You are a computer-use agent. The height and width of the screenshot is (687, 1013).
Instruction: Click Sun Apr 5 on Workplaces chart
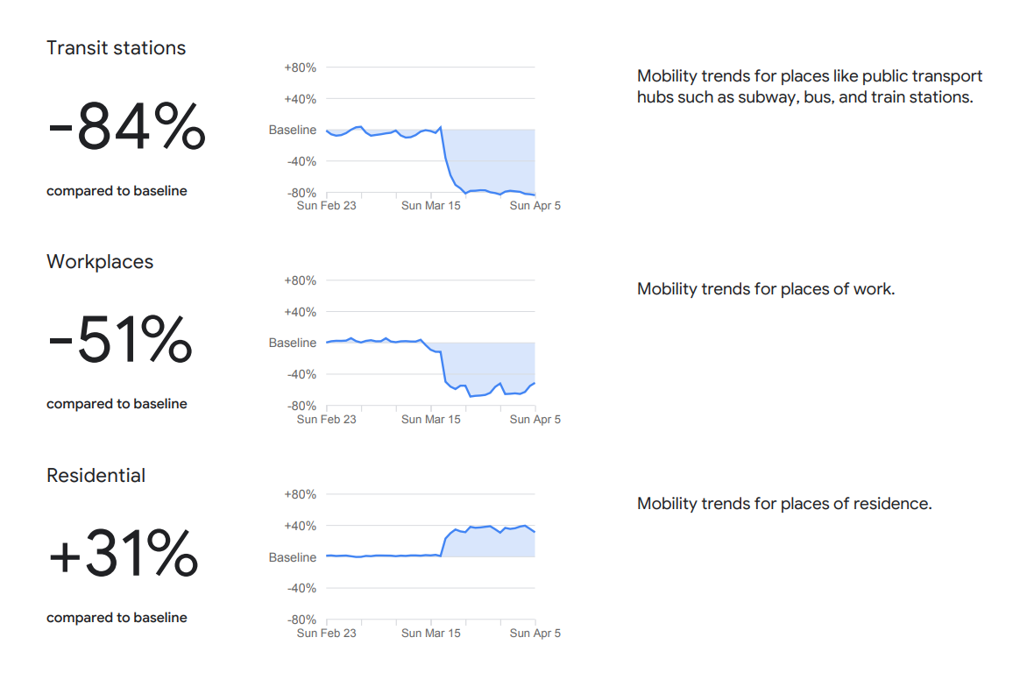point(535,420)
